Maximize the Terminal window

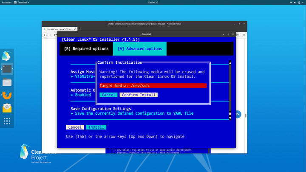point(228,34)
